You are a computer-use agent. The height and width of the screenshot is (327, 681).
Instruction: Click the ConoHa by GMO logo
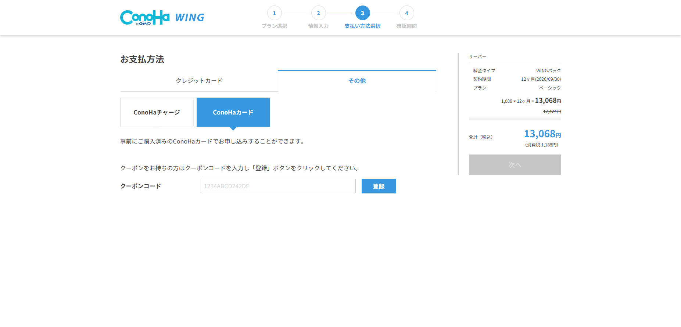pos(144,17)
